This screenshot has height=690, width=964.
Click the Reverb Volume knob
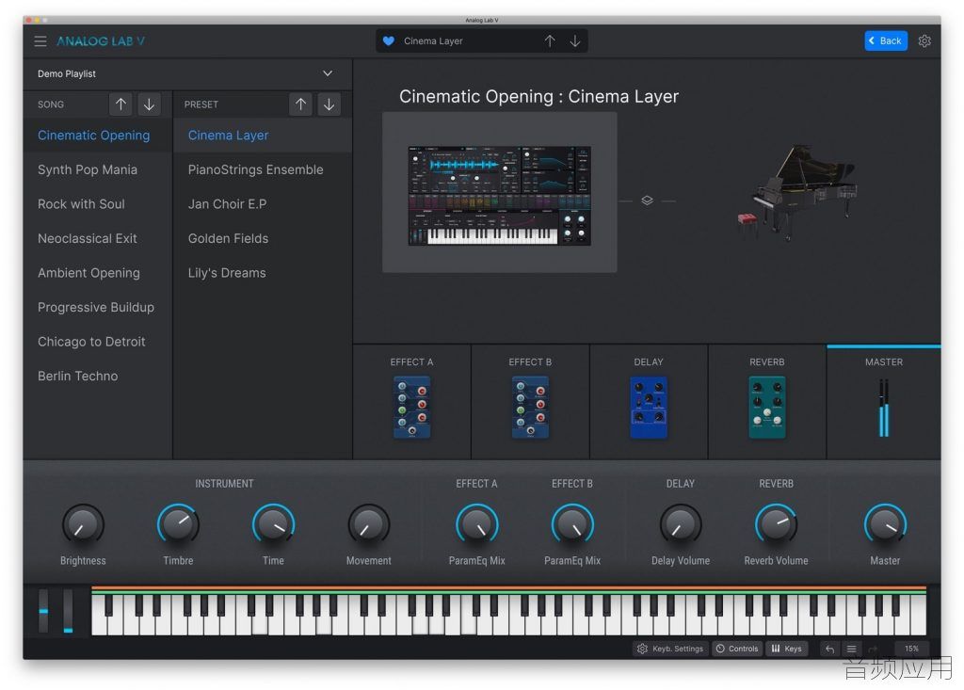(x=776, y=525)
